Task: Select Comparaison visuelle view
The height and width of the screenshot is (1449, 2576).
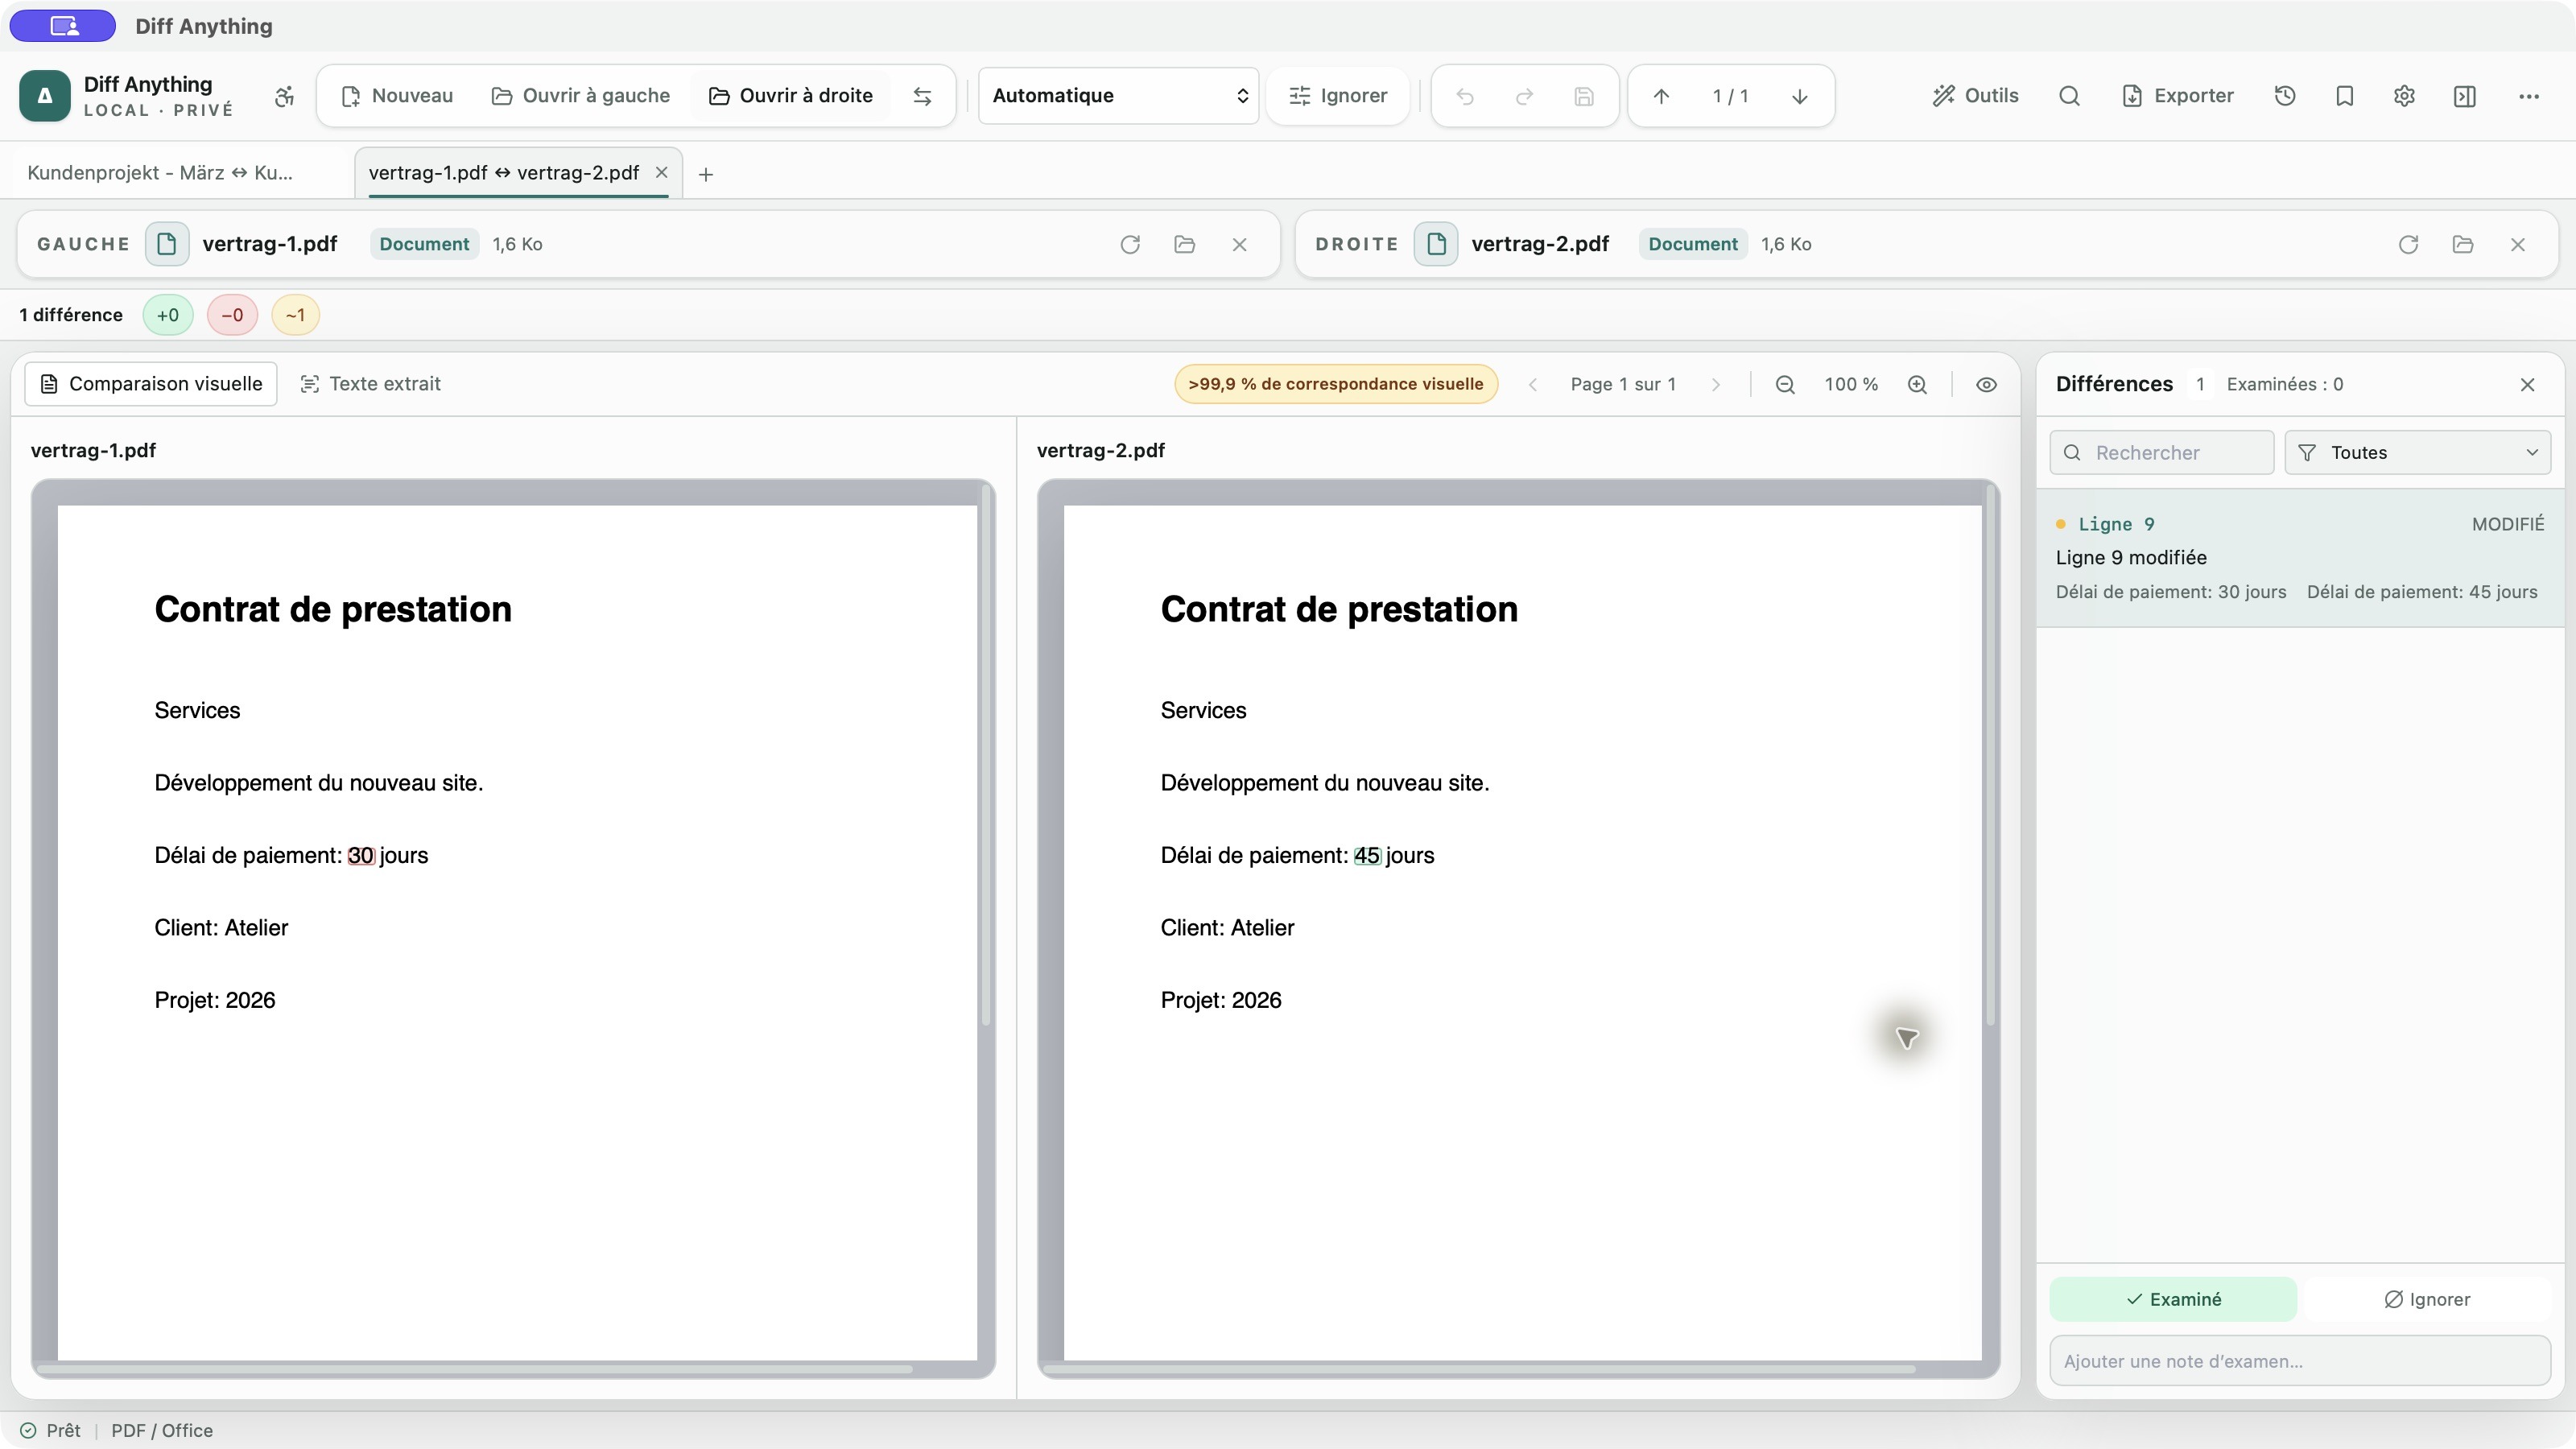Action: pos(150,384)
